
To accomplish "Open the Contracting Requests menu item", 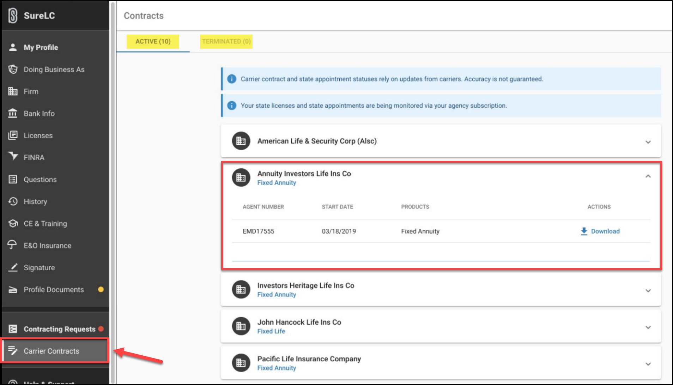I will click(55, 329).
